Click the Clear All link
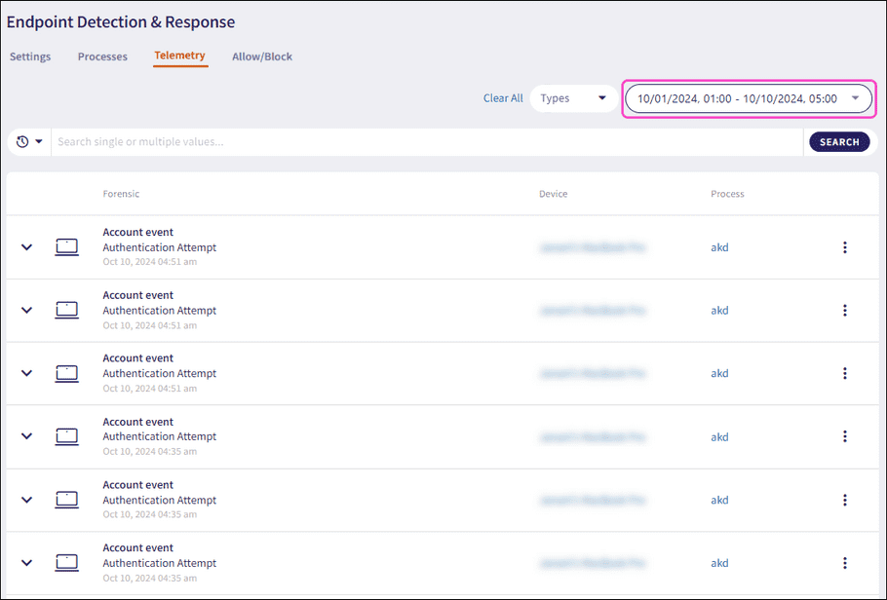Screen dimensions: 887x600 pyautogui.click(x=503, y=98)
